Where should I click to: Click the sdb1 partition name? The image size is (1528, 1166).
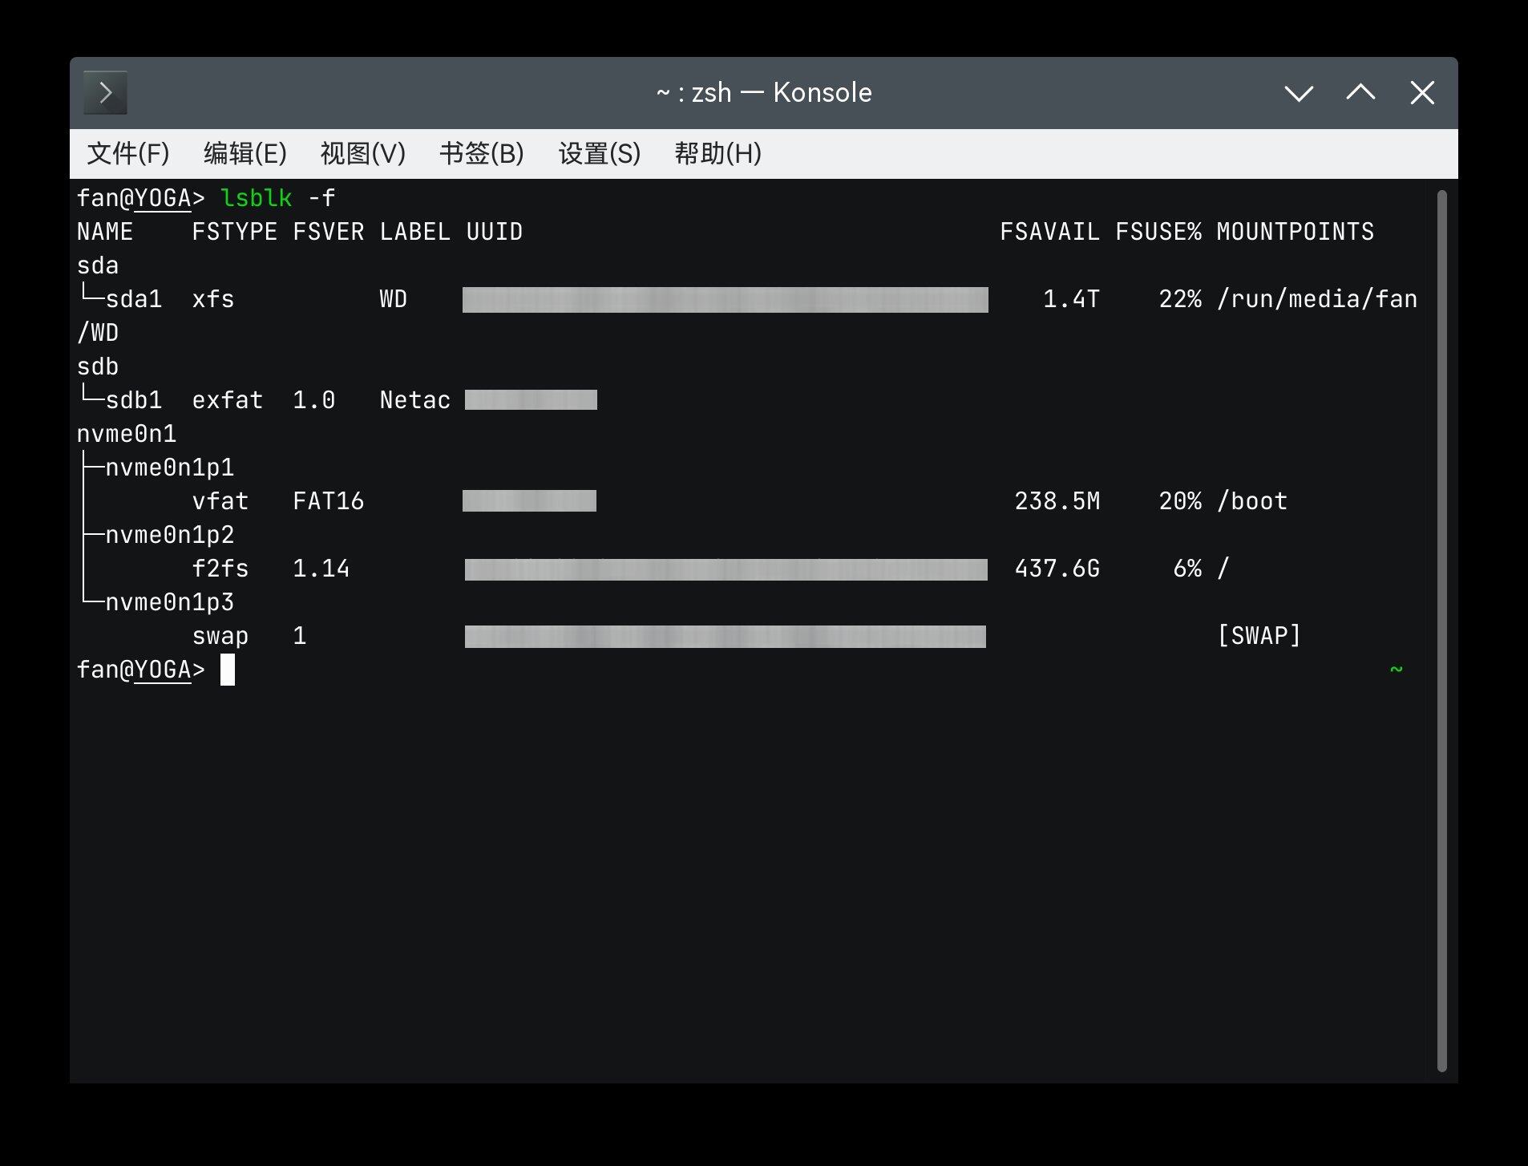coord(134,400)
